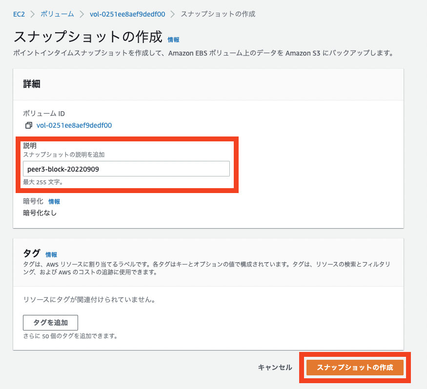
Task: Click the リソースにタグが関連付けられていません。 message
Action: point(89,300)
